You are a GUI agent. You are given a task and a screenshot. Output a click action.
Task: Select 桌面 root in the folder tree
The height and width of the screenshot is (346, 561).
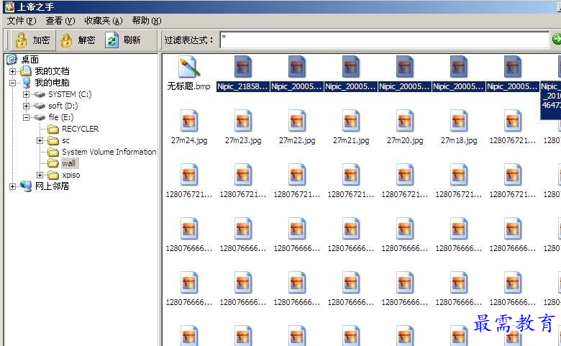click(x=30, y=60)
